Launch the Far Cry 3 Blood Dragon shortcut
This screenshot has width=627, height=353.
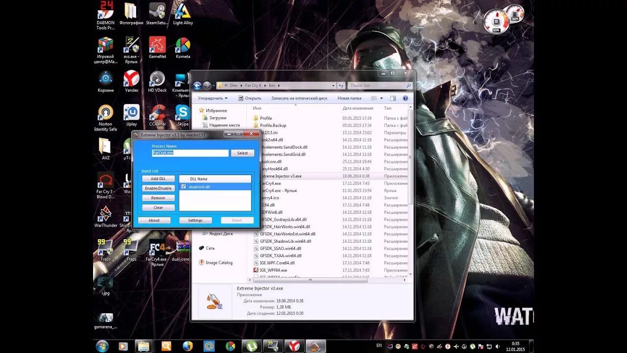tap(105, 185)
